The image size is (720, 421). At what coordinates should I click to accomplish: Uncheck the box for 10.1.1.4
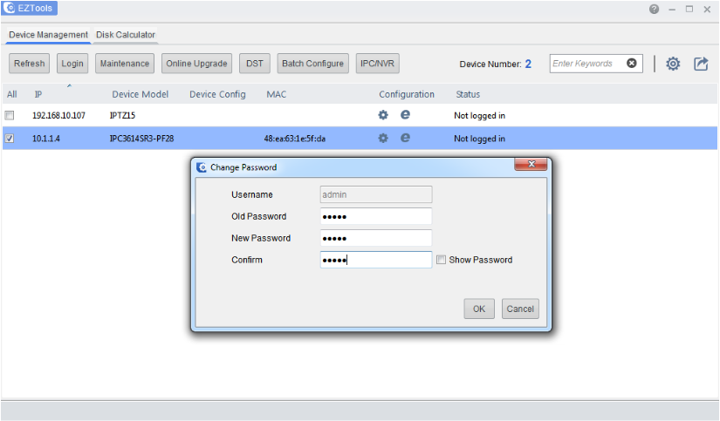(10, 138)
